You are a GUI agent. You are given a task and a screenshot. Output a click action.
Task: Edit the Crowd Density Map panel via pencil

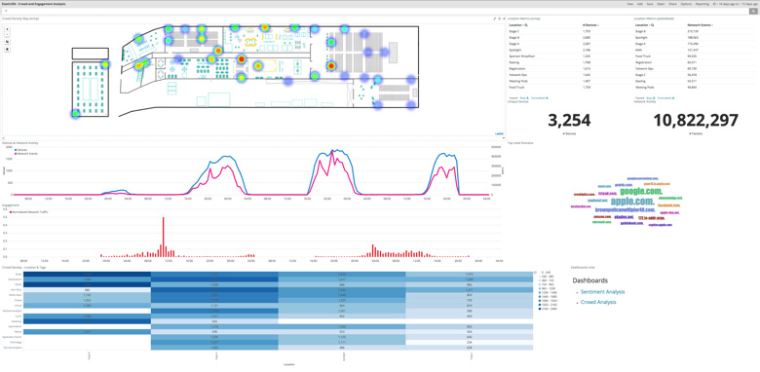click(494, 19)
